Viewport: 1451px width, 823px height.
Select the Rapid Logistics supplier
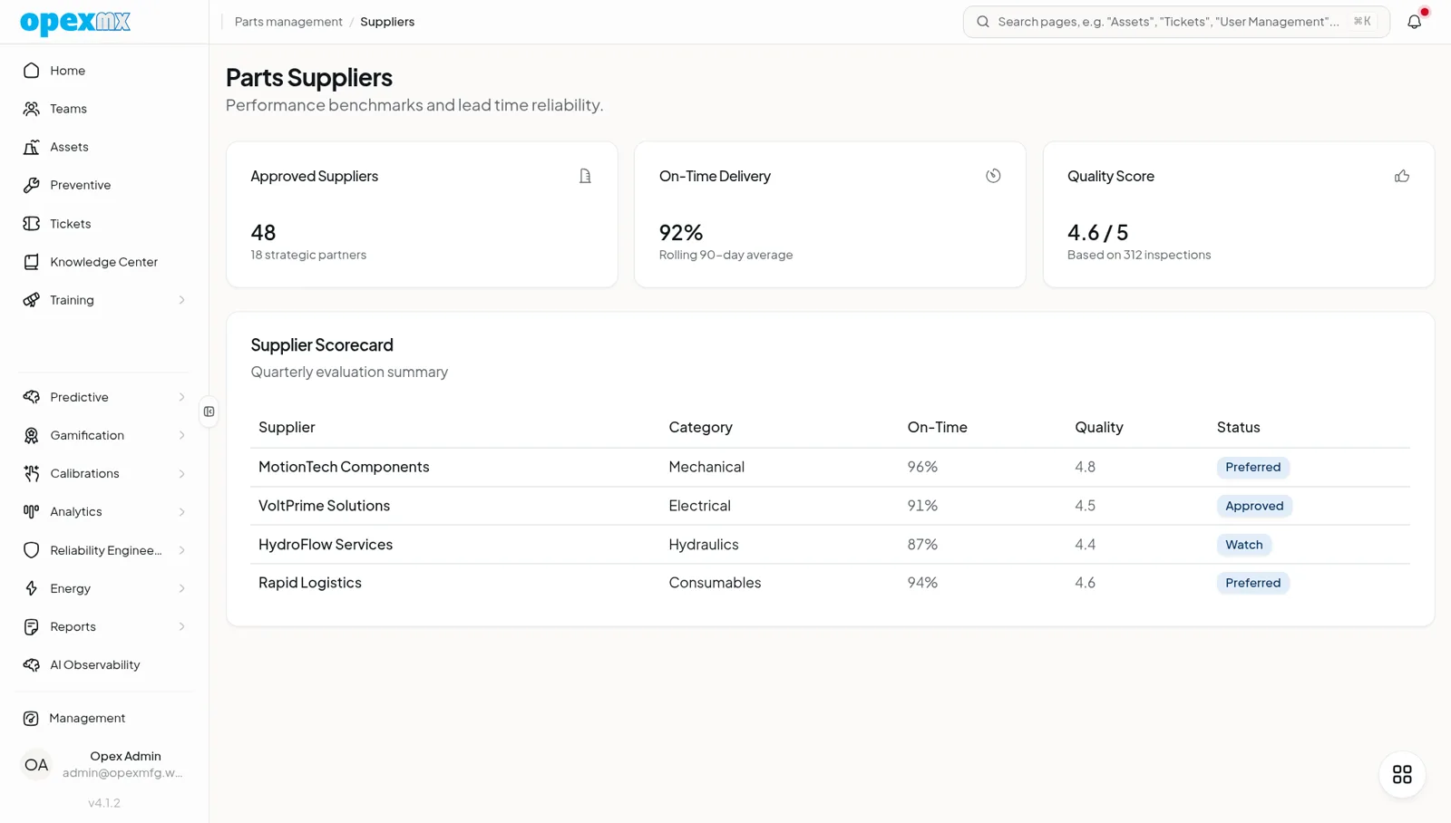click(x=310, y=583)
